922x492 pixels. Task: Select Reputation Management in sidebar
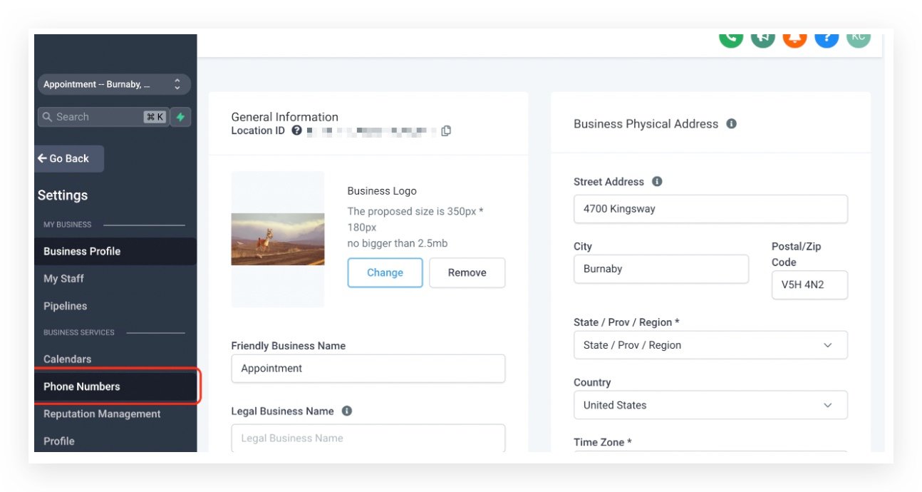[x=102, y=414]
